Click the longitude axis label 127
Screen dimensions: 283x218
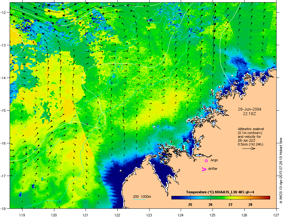pos(276,215)
